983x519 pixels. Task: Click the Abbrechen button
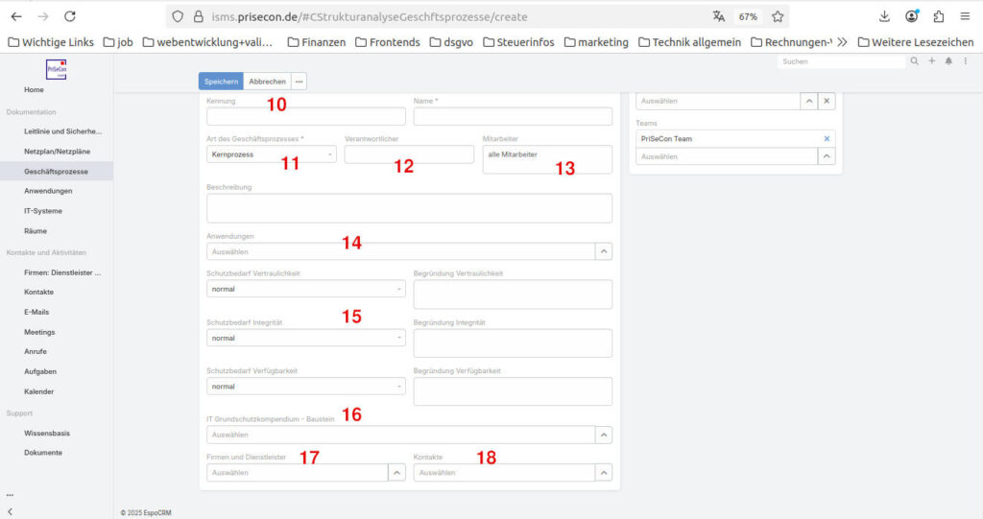[x=267, y=82]
